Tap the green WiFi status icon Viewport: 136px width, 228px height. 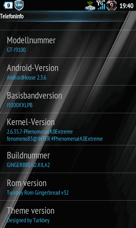(90, 6)
